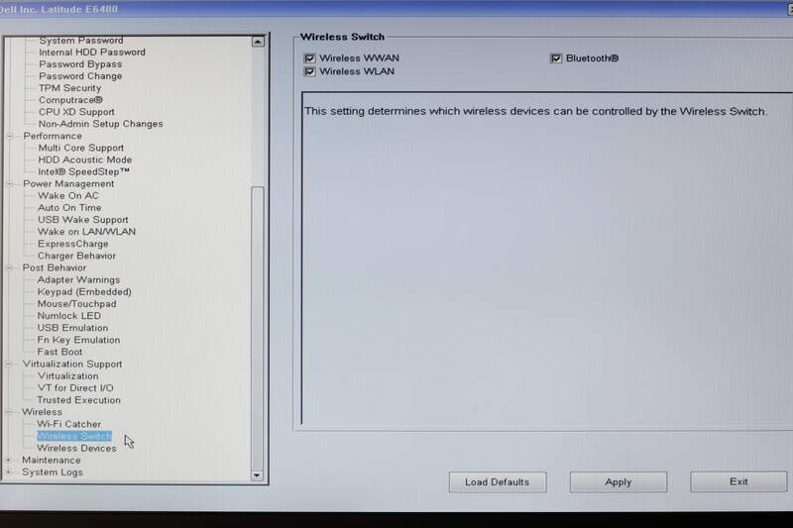This screenshot has height=528, width=793.
Task: Select Mouse/Touchpad item
Action: (77, 304)
